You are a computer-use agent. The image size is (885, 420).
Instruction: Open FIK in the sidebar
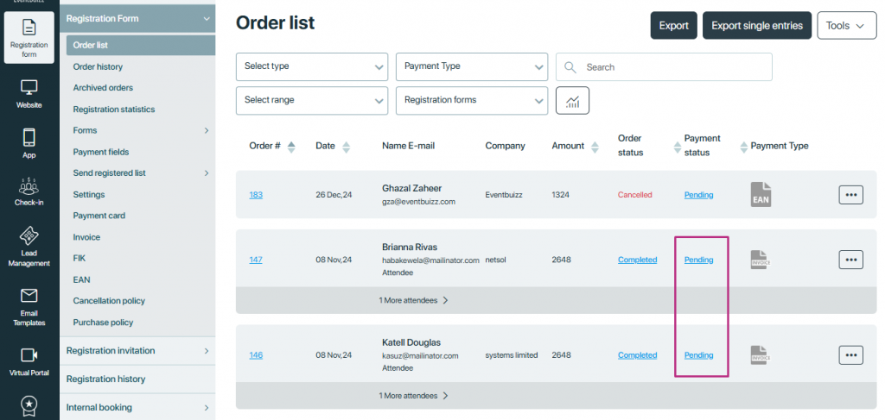[79, 259]
